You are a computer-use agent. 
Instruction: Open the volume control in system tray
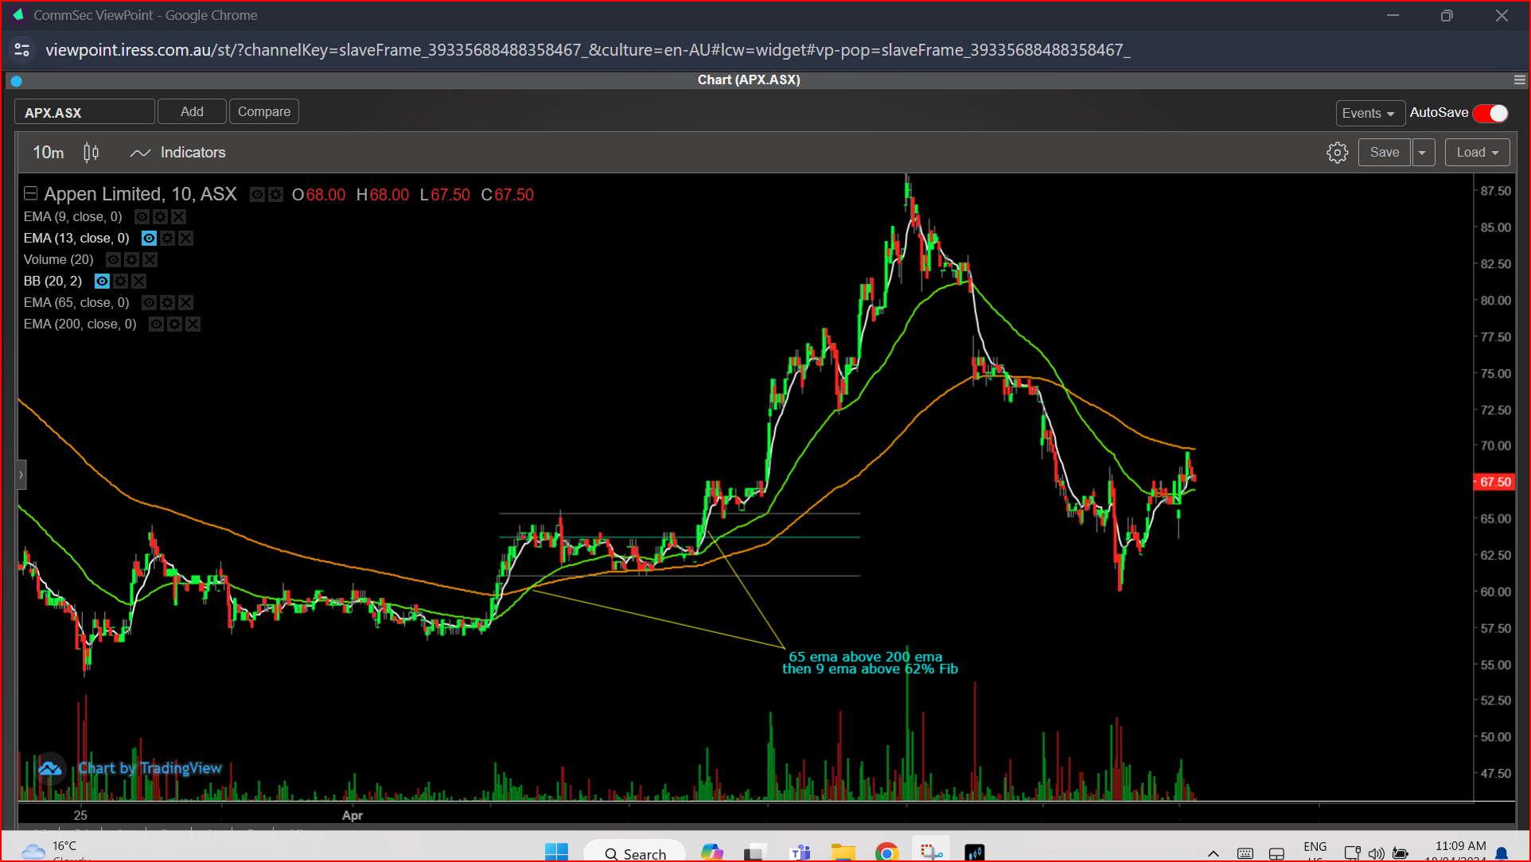(x=1376, y=853)
